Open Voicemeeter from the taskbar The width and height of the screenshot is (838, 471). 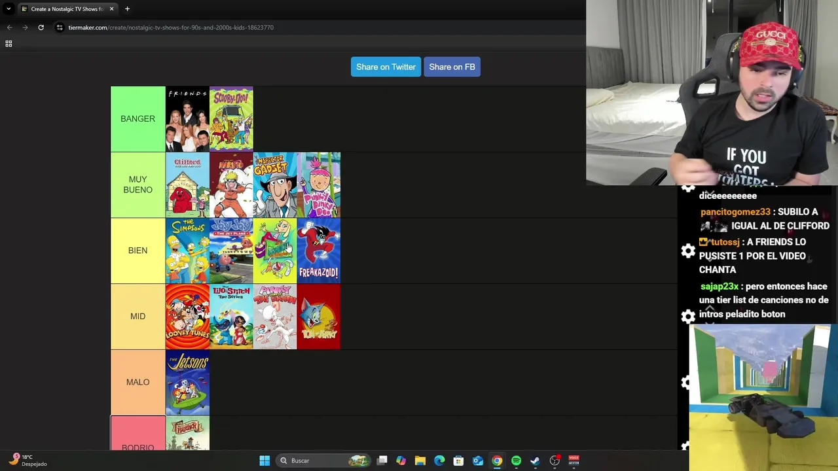[x=574, y=461]
